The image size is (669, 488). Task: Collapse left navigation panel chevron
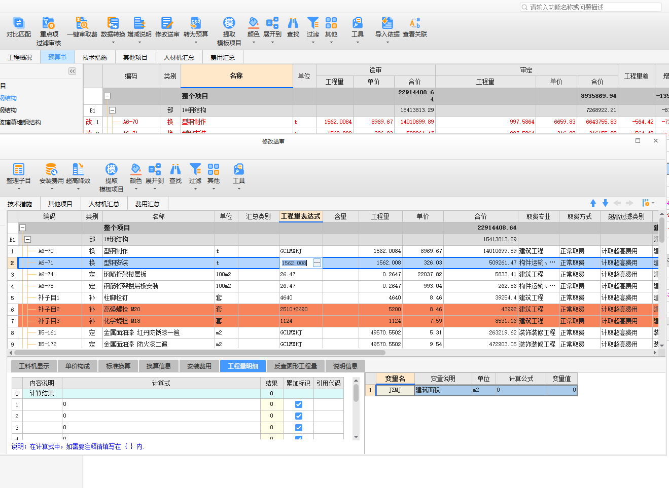click(x=73, y=71)
